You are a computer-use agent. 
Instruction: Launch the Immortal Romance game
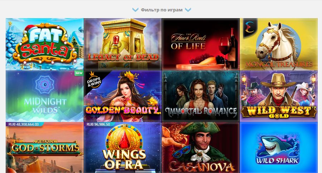[x=201, y=96]
